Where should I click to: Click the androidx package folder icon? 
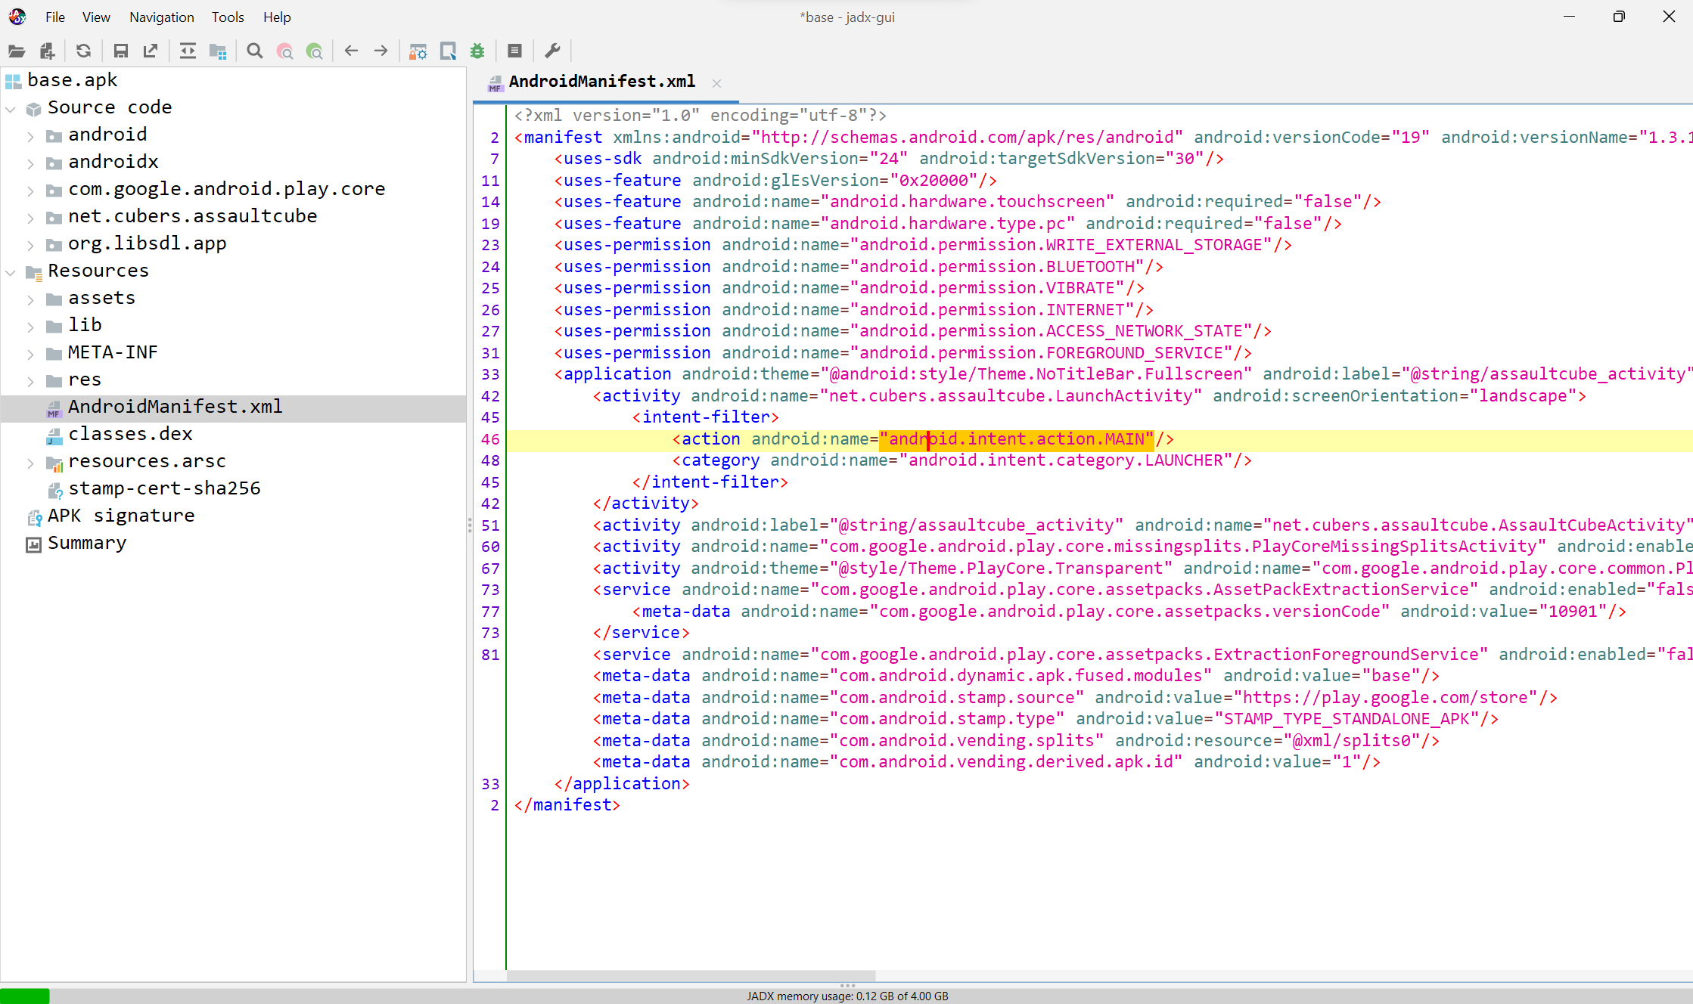(x=54, y=163)
